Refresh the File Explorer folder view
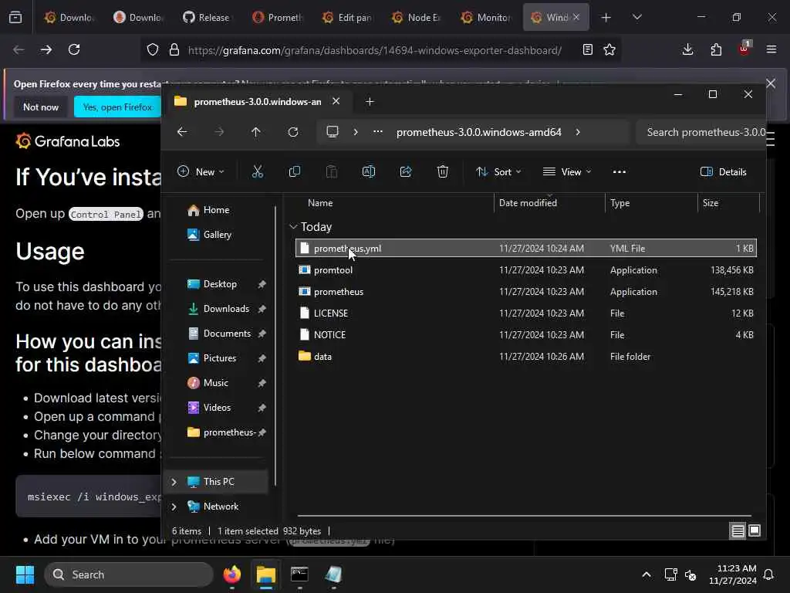This screenshot has height=593, width=790. [x=292, y=132]
